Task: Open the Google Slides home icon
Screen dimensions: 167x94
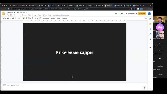Action: tap(4, 14)
